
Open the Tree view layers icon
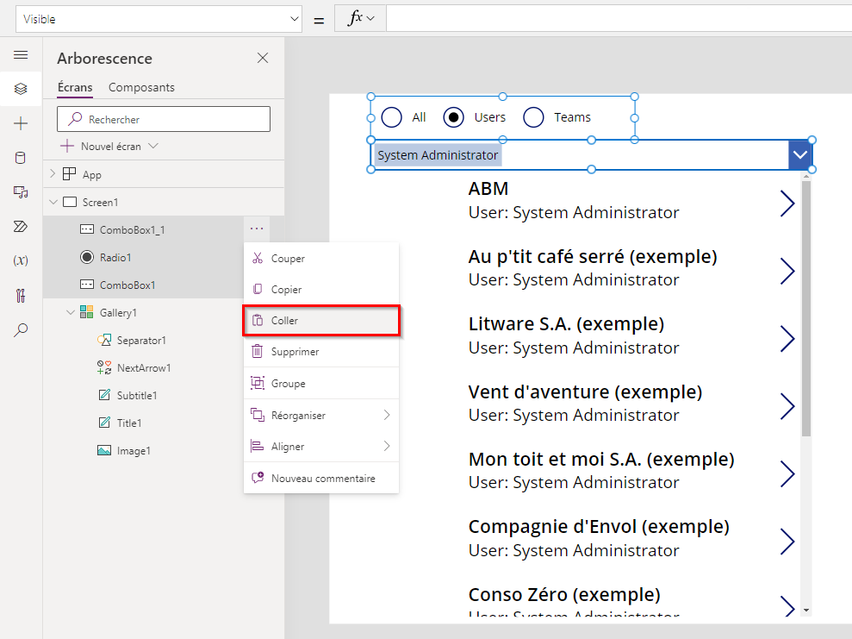(x=21, y=89)
